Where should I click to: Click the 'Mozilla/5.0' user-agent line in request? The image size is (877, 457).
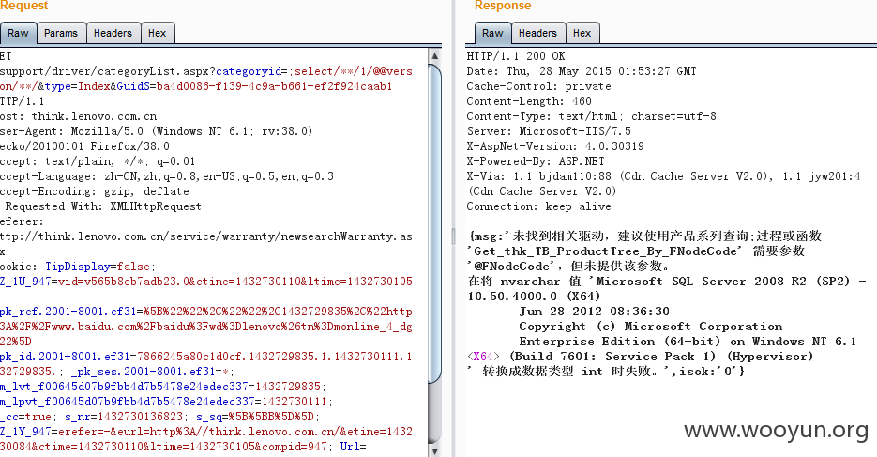[x=156, y=130]
